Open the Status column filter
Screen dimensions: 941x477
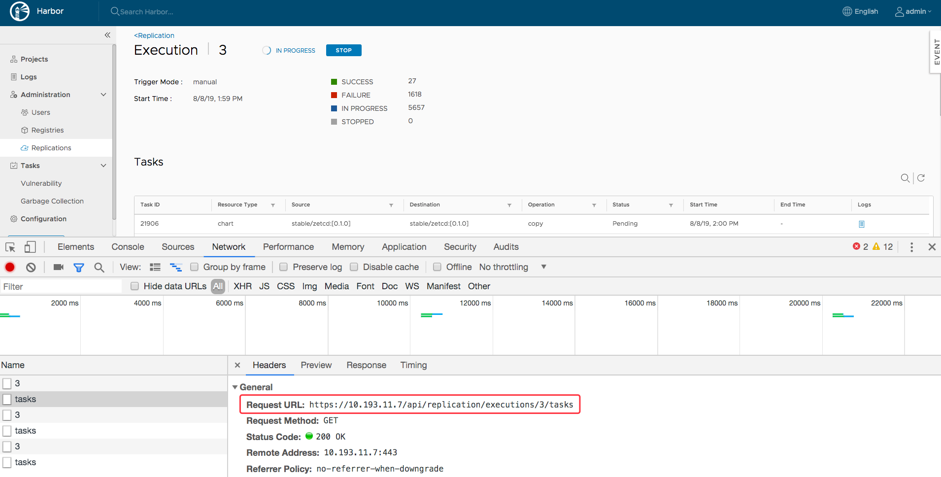click(671, 205)
